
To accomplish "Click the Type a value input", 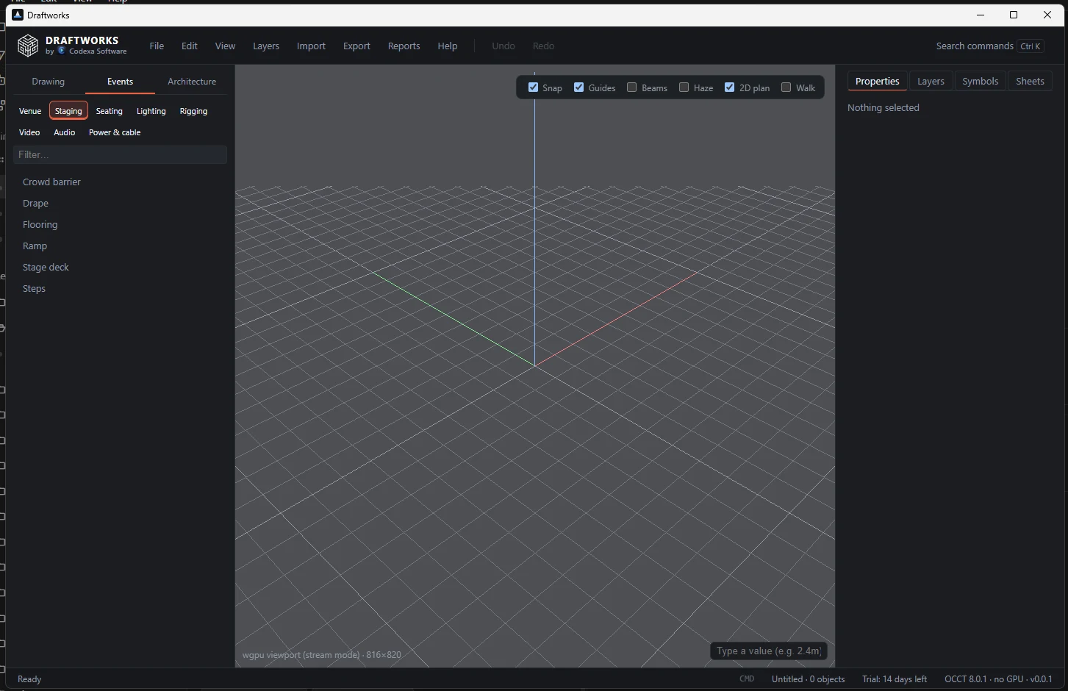I will tap(768, 651).
